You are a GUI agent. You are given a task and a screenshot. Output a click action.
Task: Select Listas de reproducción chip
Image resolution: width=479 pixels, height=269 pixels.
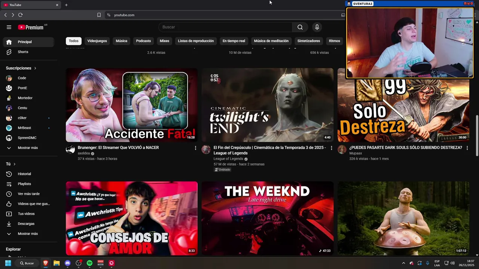[196, 41]
